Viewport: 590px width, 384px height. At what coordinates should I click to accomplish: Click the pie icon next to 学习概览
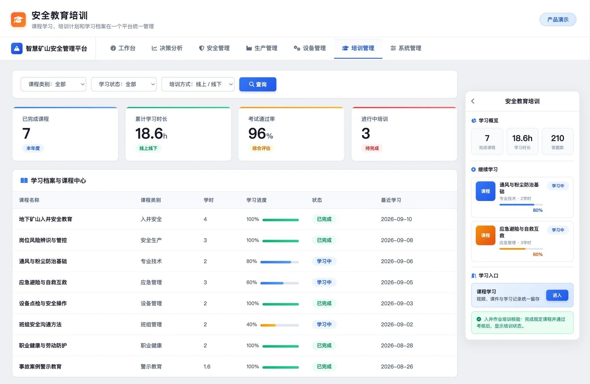[474, 120]
